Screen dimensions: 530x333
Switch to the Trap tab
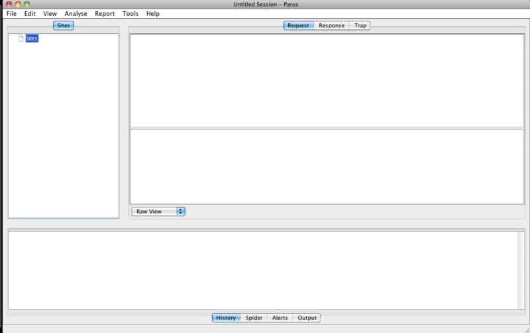tap(360, 25)
